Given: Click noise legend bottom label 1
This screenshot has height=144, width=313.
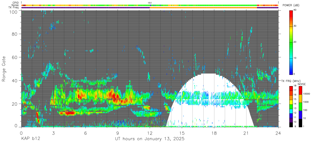Looking at the screenshot, I should 303,126.
